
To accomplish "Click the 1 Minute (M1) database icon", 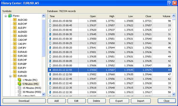I will coord(20,80).
